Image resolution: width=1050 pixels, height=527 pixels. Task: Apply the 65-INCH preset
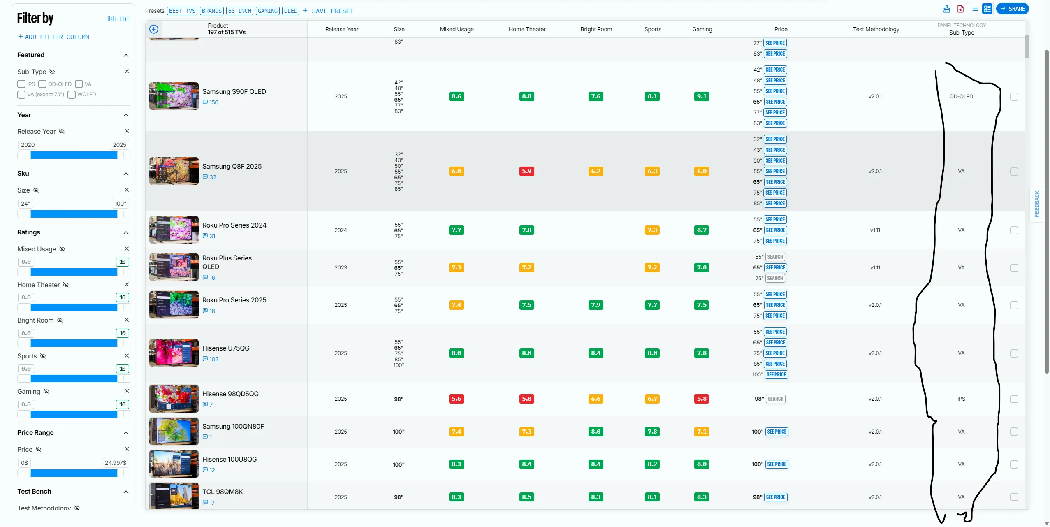pyautogui.click(x=239, y=11)
